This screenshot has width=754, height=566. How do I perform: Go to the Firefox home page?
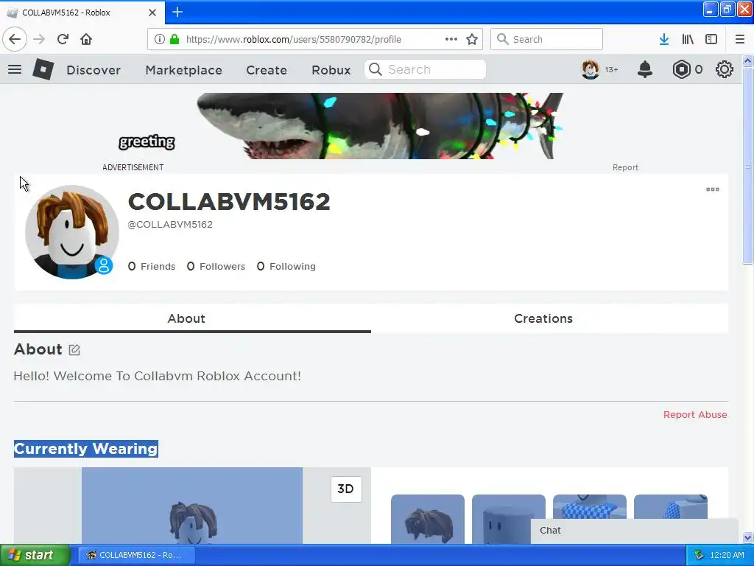tap(86, 39)
